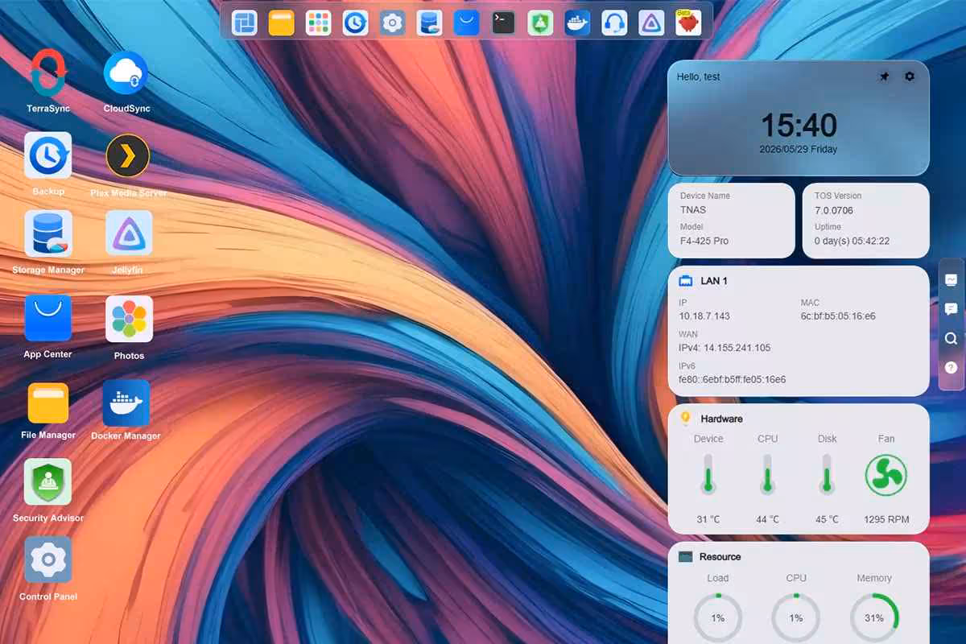Open Jellyfin triangle icon in dock
966x644 pixels.
pyautogui.click(x=651, y=23)
